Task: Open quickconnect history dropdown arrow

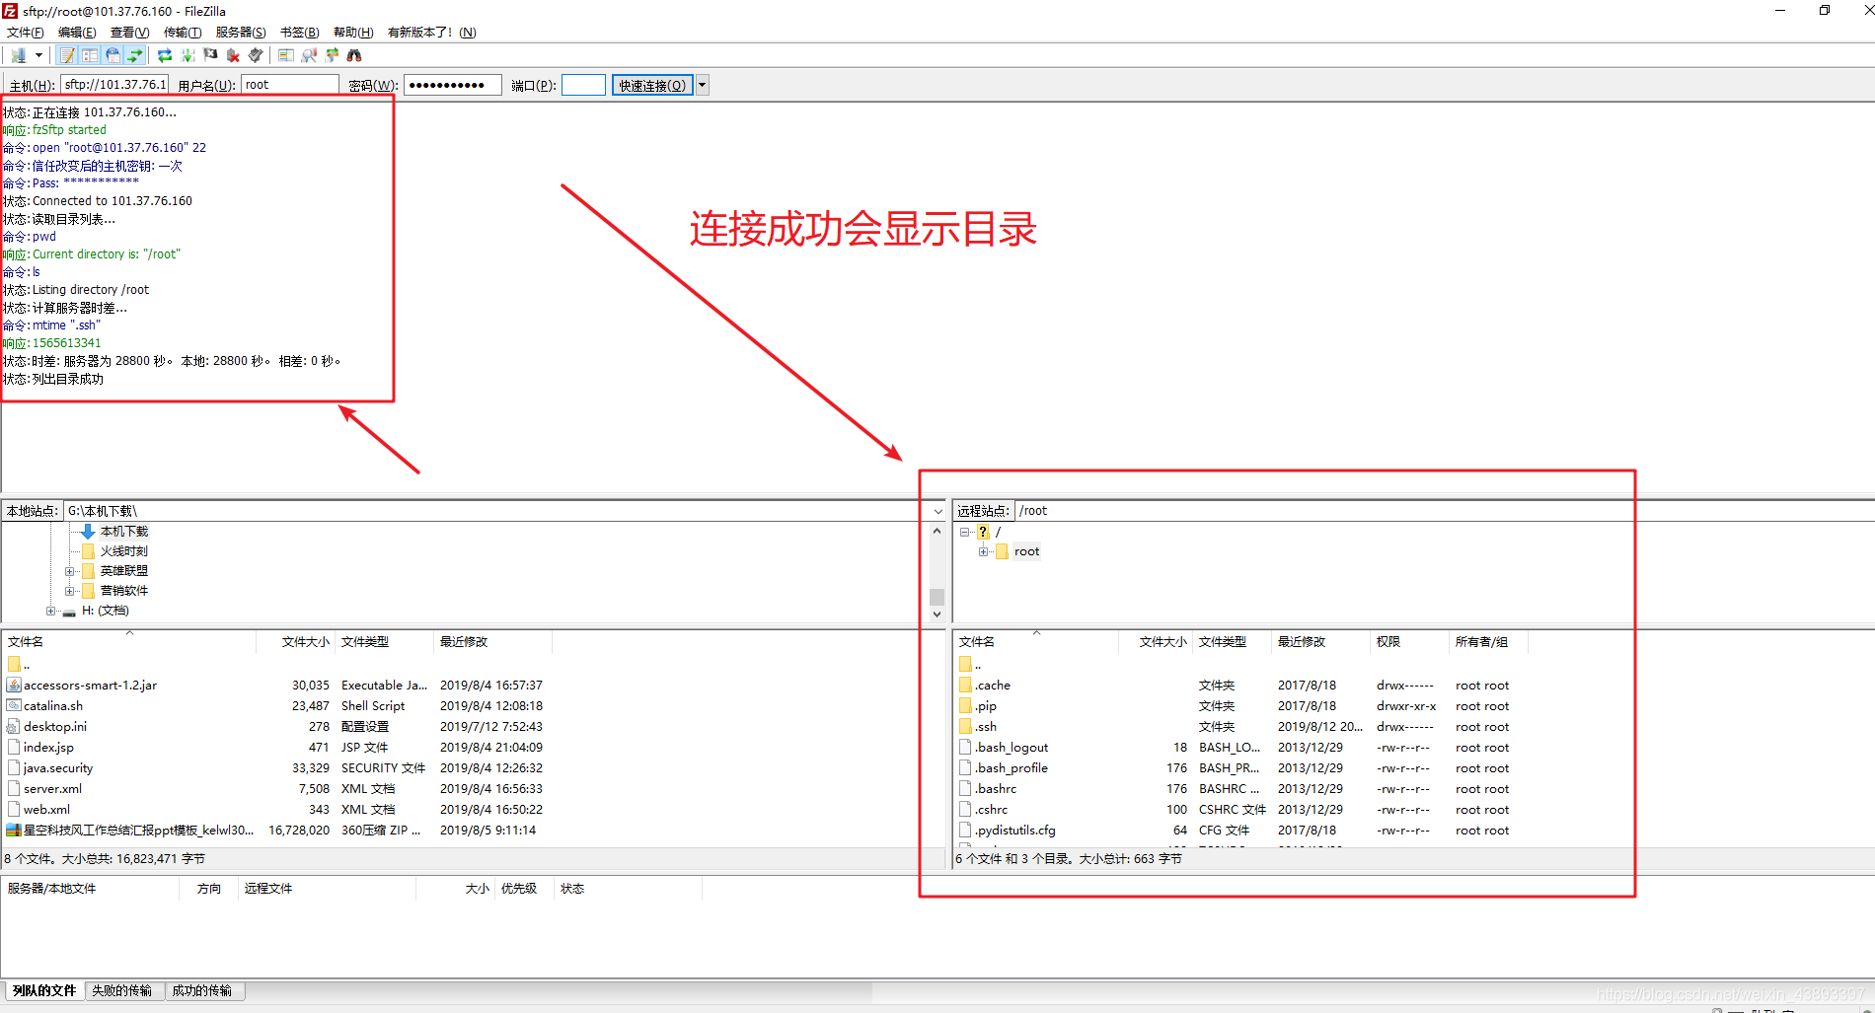Action: (x=703, y=85)
